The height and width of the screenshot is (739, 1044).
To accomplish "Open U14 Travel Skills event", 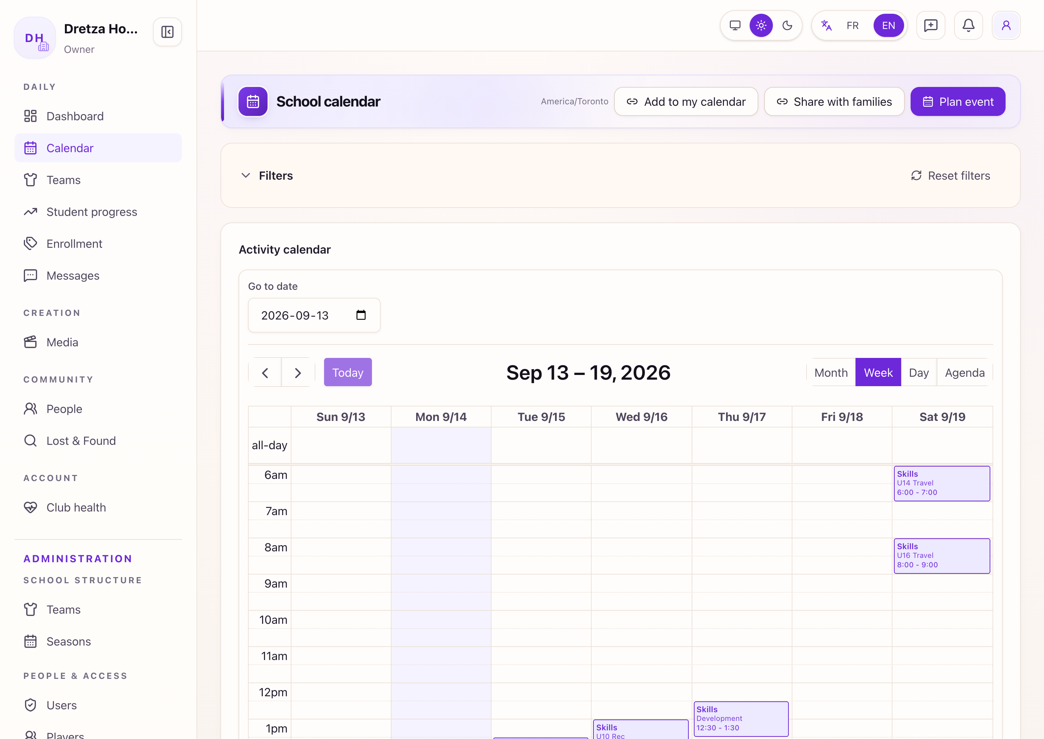I will pos(941,483).
